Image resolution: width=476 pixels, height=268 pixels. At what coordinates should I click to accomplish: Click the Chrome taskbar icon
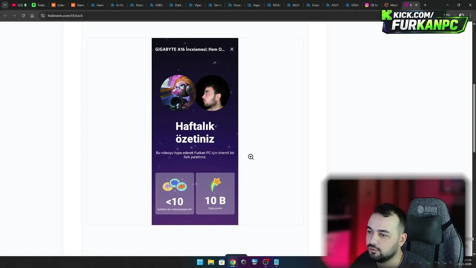pyautogui.click(x=232, y=262)
